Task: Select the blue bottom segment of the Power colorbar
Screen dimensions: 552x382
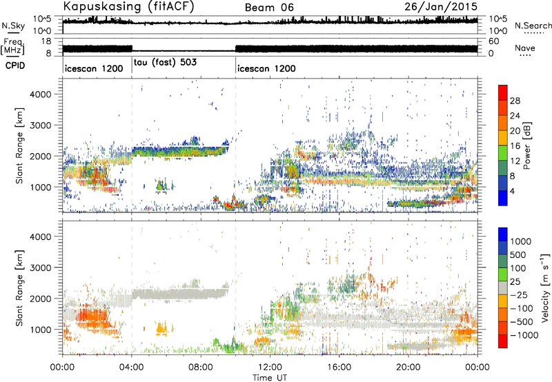Action: 503,198
